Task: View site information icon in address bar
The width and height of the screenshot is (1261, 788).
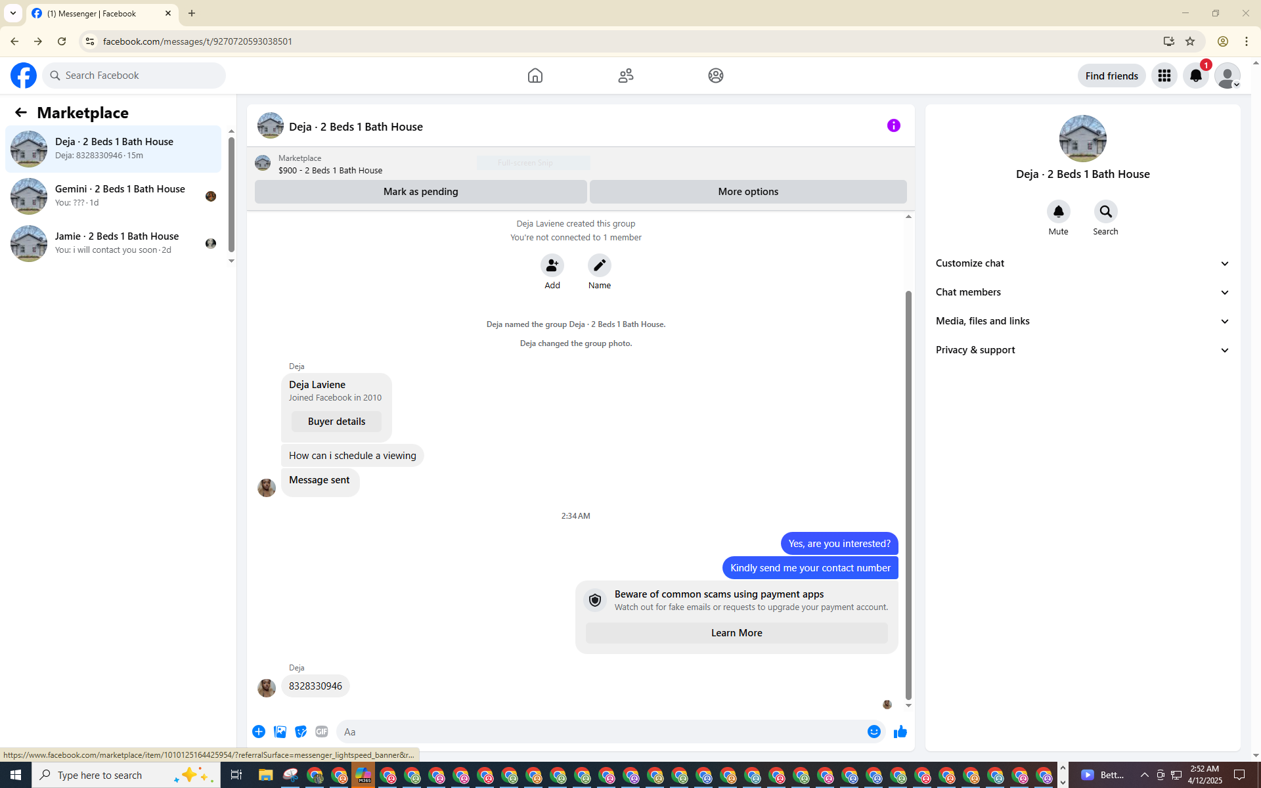Action: [90, 41]
